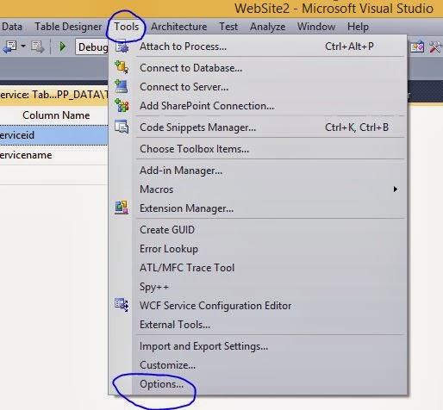Select Choose Toolbox Items
This screenshot has height=410, width=443.
tap(258, 149)
